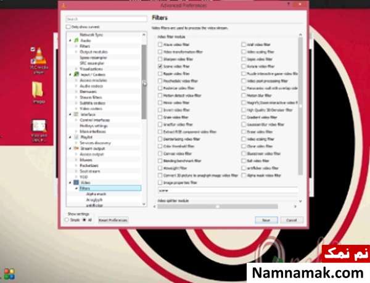The height and width of the screenshot is (283, 370).
Task: Open Hotkeys settings in the tree
Action: (94, 126)
